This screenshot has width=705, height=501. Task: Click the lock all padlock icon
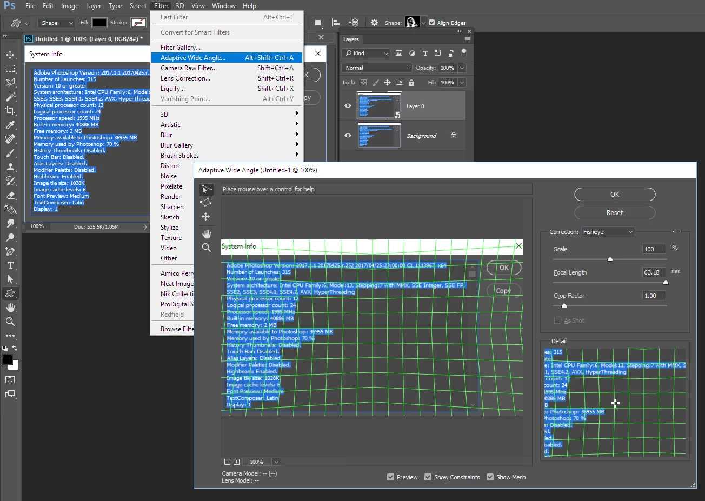coord(411,83)
